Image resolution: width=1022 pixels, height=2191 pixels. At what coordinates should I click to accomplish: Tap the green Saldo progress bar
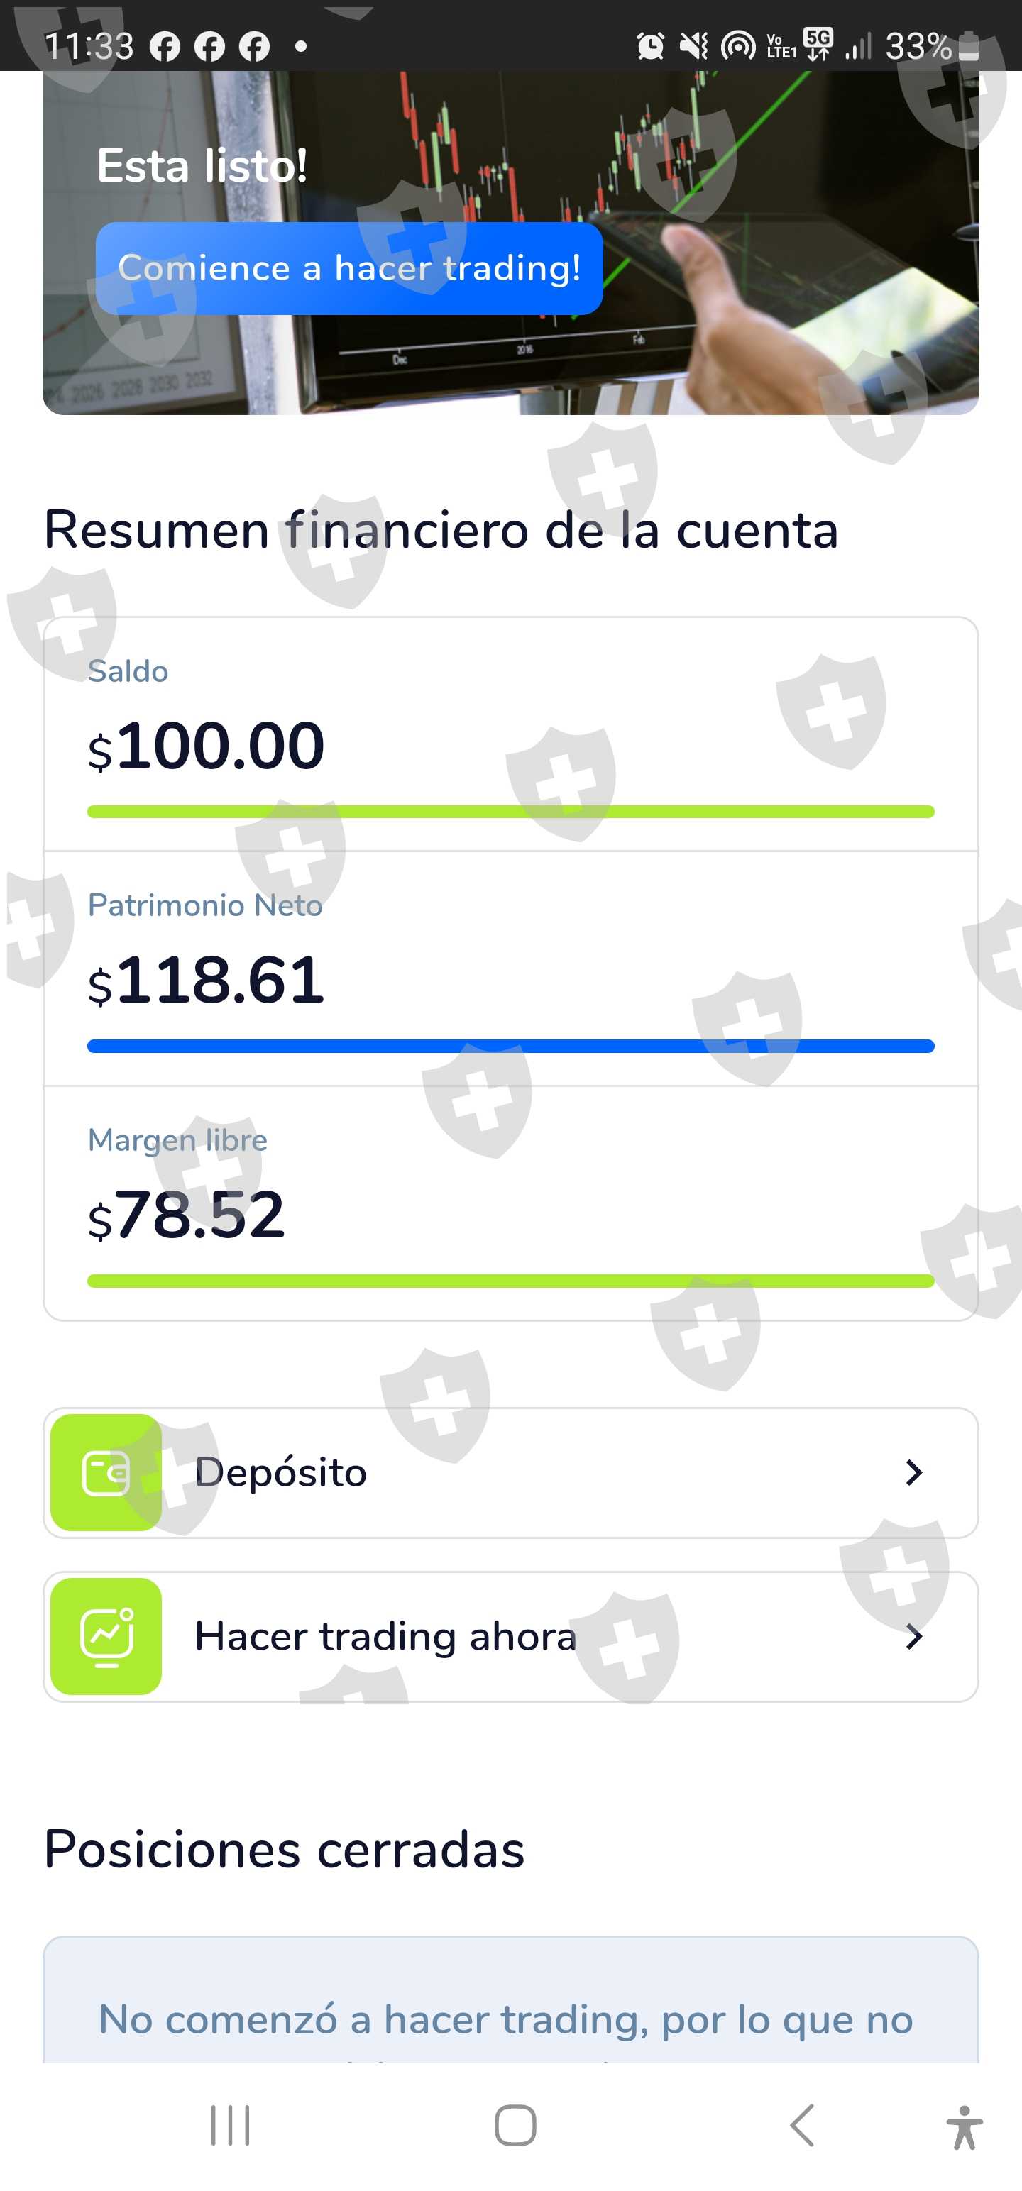[x=510, y=812]
